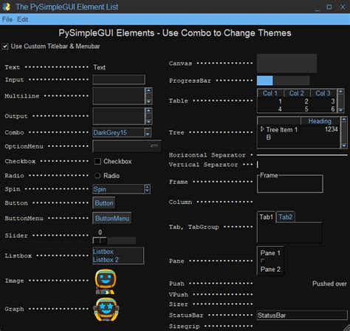The image size is (350, 331).
Task: Click table cell with value 1
Action: pos(280,101)
